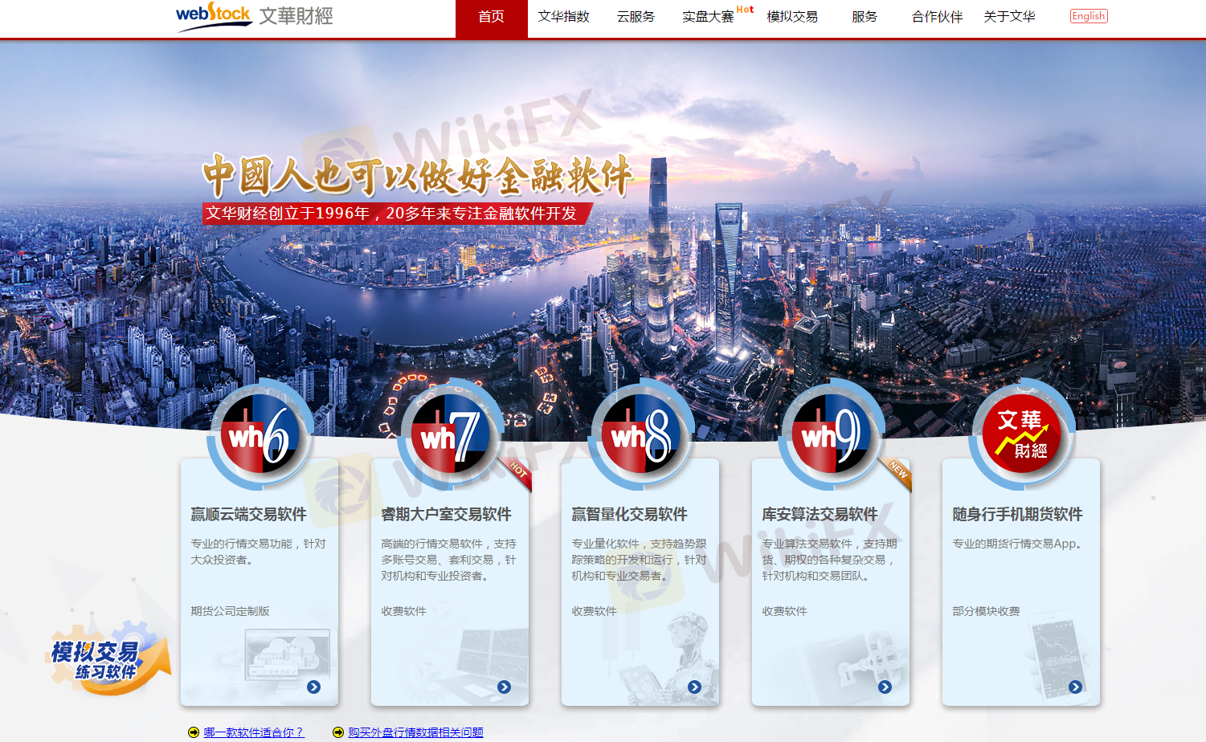Go to the 首页 navigation tab
Viewport: 1206px width, 742px height.
[491, 17]
